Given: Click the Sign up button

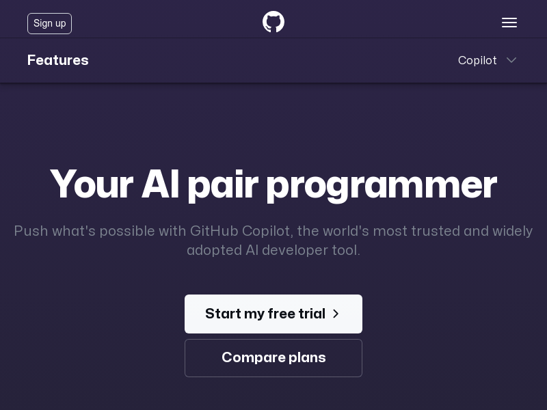Looking at the screenshot, I should tap(49, 23).
